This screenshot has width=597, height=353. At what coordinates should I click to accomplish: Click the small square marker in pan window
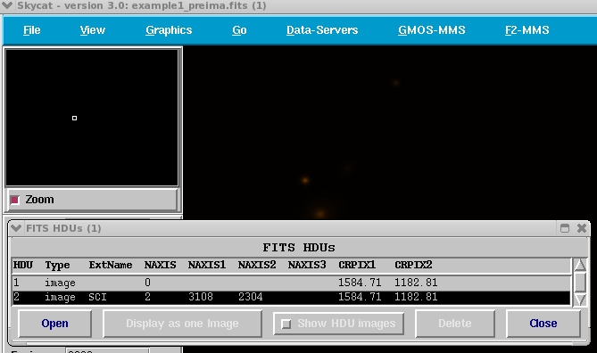pyautogui.click(x=74, y=118)
